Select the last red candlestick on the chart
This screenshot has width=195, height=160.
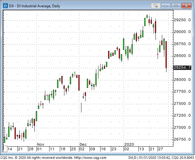166,55
